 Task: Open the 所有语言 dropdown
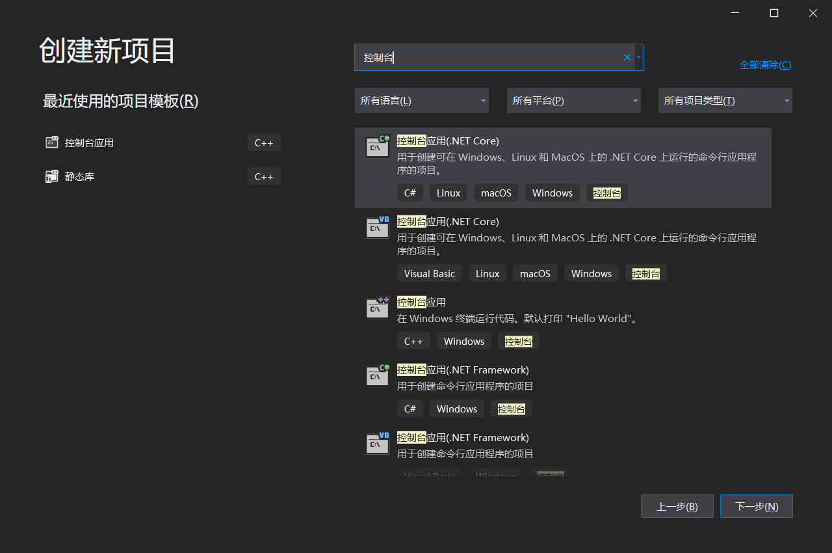[x=421, y=100]
